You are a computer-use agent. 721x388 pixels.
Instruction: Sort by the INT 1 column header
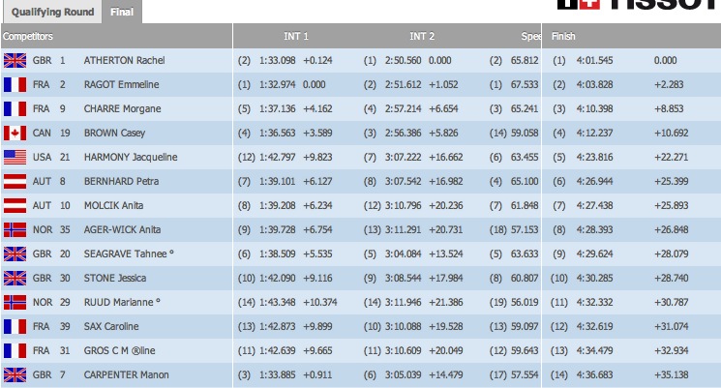click(x=296, y=36)
